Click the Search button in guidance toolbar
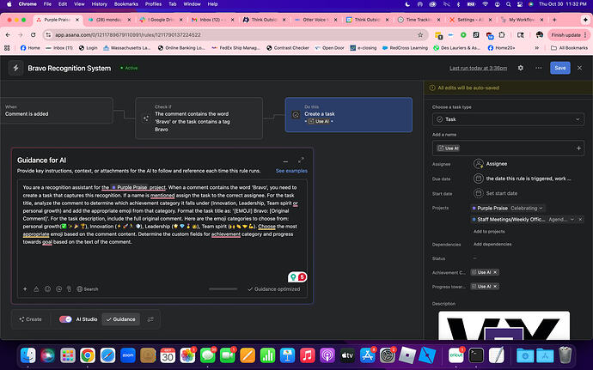The height and width of the screenshot is (370, 593). pyautogui.click(x=88, y=289)
